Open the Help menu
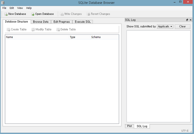 [x=29, y=8]
